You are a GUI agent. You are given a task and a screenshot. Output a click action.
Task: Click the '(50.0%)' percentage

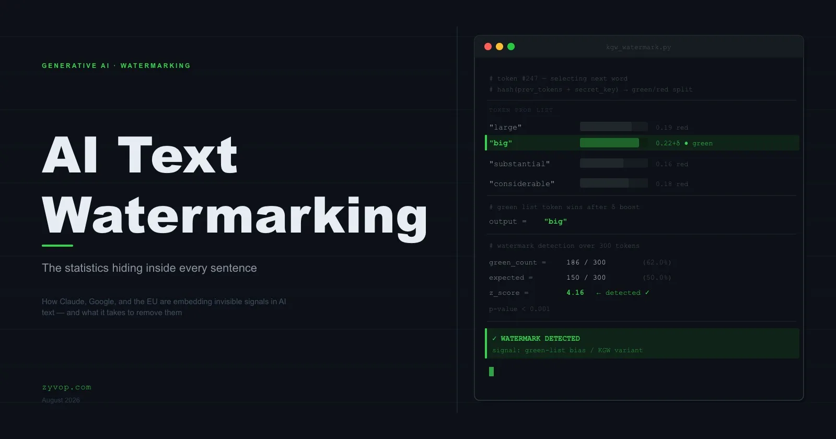(x=657, y=278)
